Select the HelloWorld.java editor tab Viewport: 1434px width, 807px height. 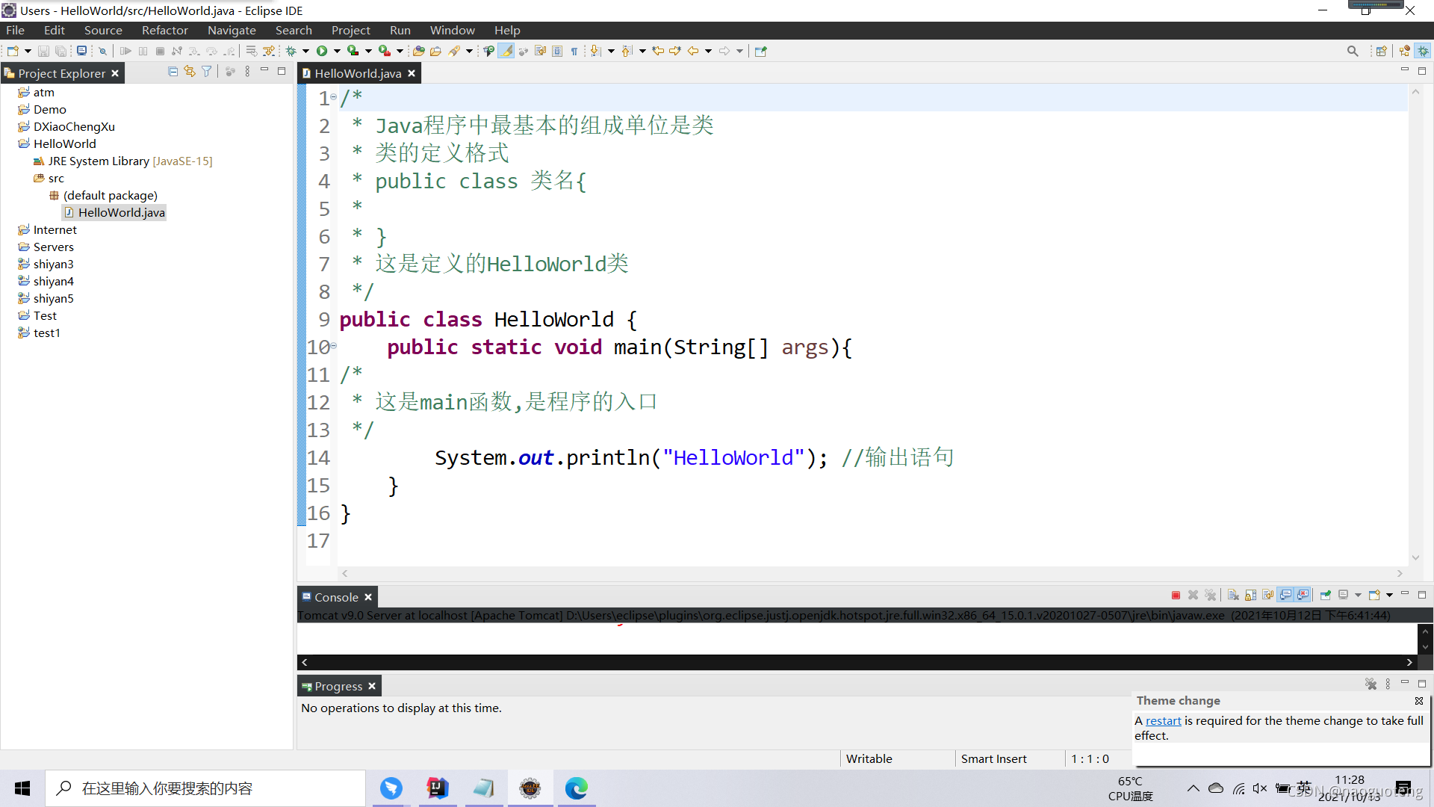pos(357,73)
